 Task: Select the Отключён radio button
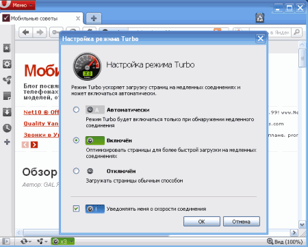coord(76,171)
